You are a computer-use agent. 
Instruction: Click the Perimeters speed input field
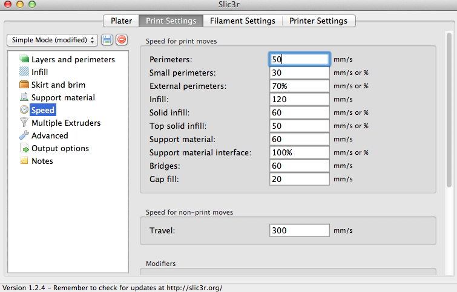300,59
